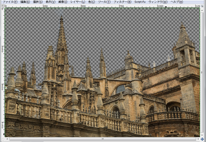Viewport: 206px width, 142px height.
Task: Open the 表示(V) menu
Action: pyautogui.click(x=50, y=2)
